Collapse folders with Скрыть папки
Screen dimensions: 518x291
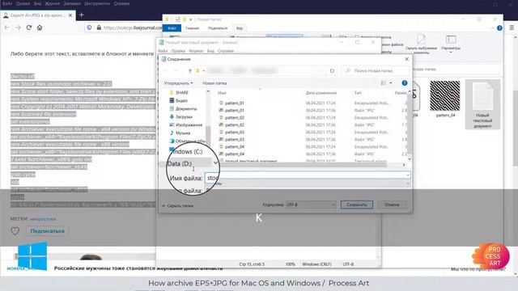point(178,205)
